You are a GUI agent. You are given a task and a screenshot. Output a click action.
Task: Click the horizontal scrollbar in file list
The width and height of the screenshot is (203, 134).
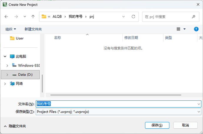click(116, 95)
